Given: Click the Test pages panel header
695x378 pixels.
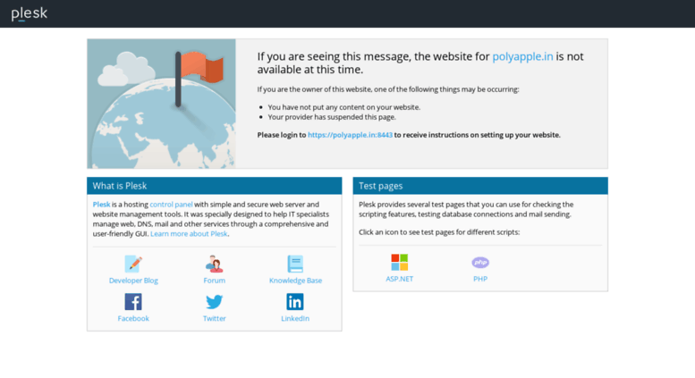Looking at the screenshot, I should click(x=480, y=186).
